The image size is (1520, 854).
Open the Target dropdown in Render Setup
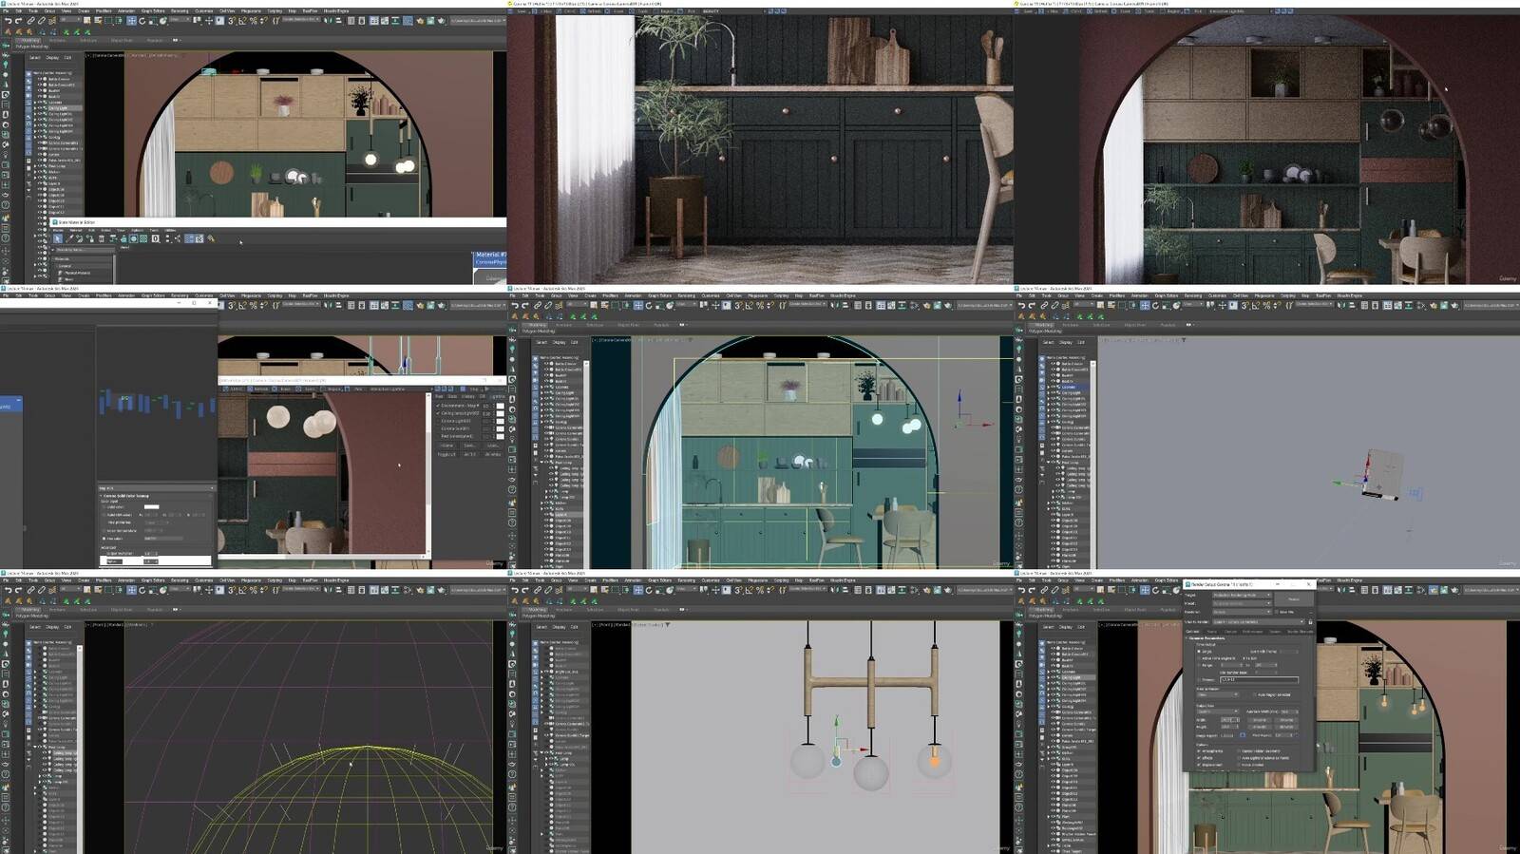coord(1242,595)
